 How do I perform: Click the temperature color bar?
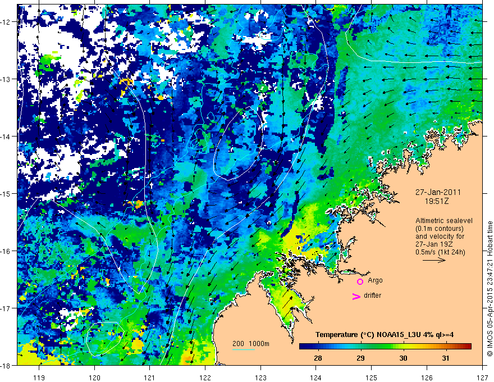385,346
